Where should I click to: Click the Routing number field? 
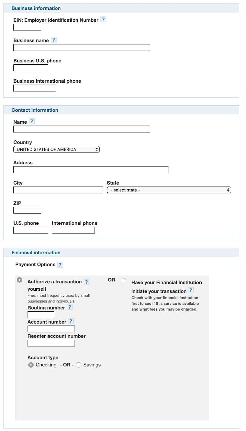41,314
